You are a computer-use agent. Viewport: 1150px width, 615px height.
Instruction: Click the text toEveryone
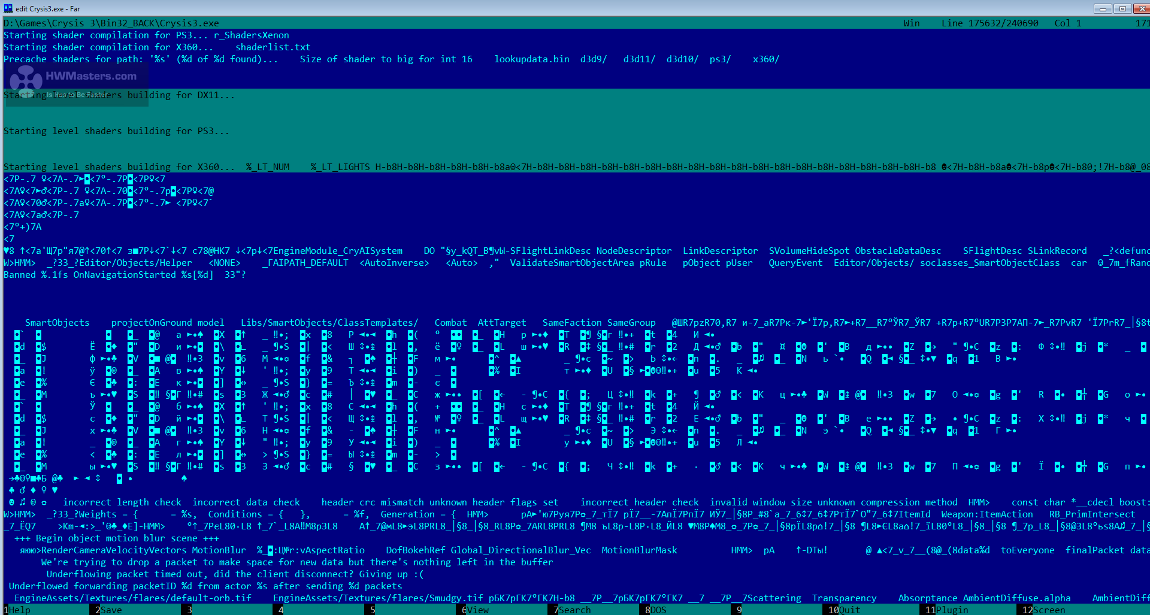click(x=1027, y=550)
